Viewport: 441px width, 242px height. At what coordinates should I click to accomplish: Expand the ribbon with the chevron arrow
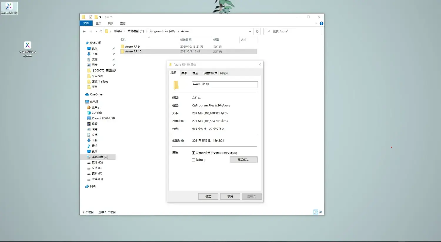[316, 24]
